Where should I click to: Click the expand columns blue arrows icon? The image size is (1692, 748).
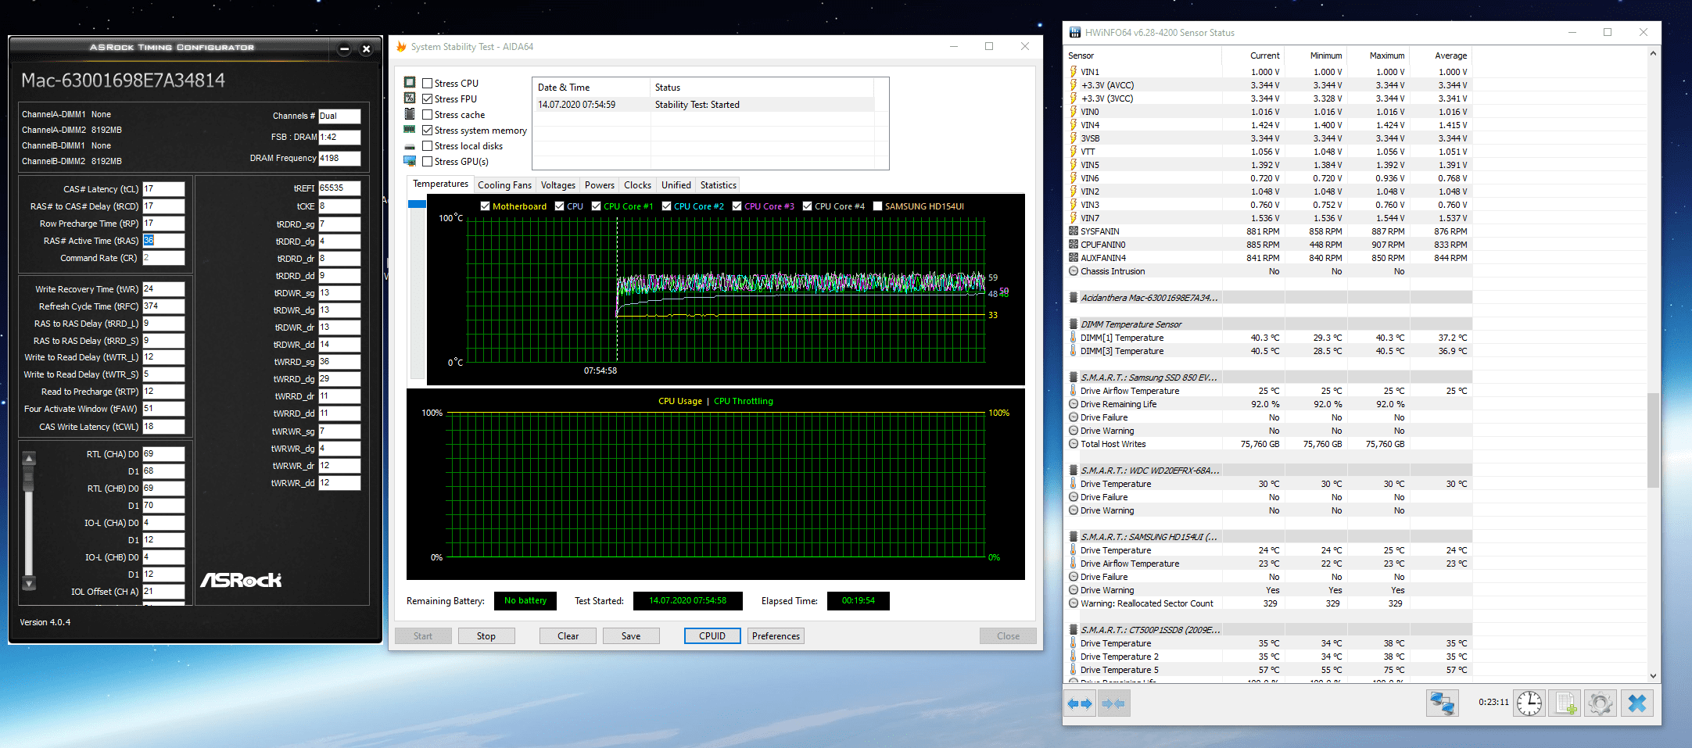tap(1080, 703)
